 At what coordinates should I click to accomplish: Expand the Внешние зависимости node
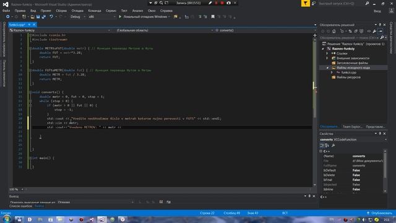point(327,58)
